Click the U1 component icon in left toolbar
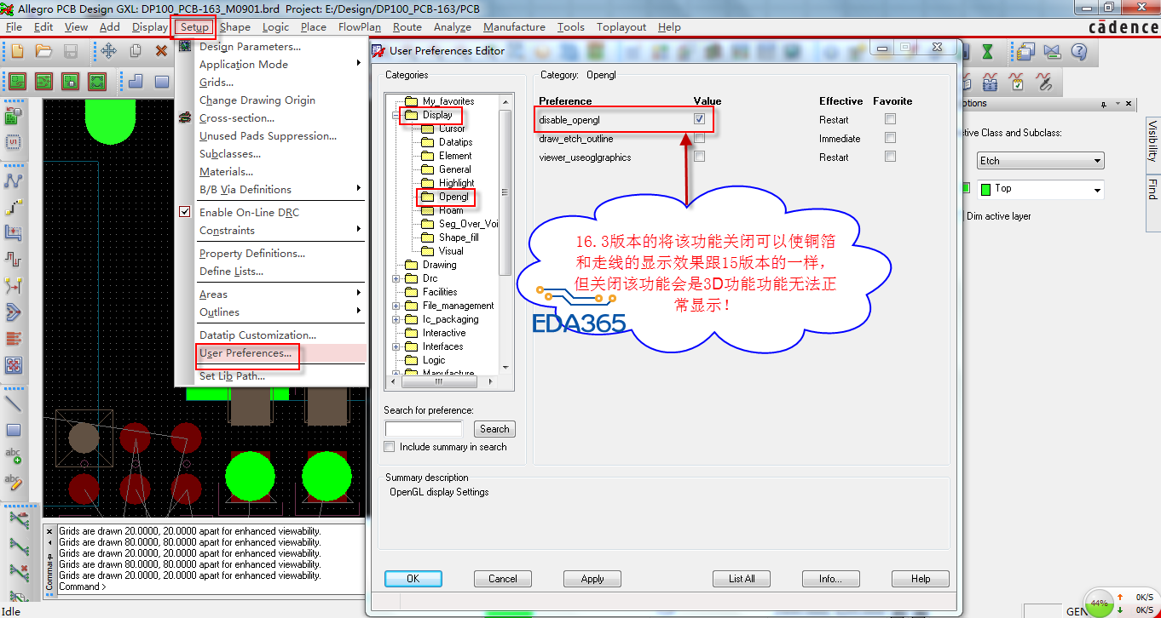Viewport: 1161px width, 618px height. point(13,141)
